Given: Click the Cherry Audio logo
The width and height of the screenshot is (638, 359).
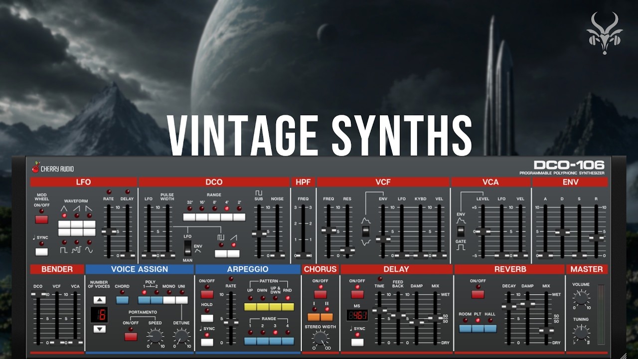Looking at the screenshot, I should point(53,168).
